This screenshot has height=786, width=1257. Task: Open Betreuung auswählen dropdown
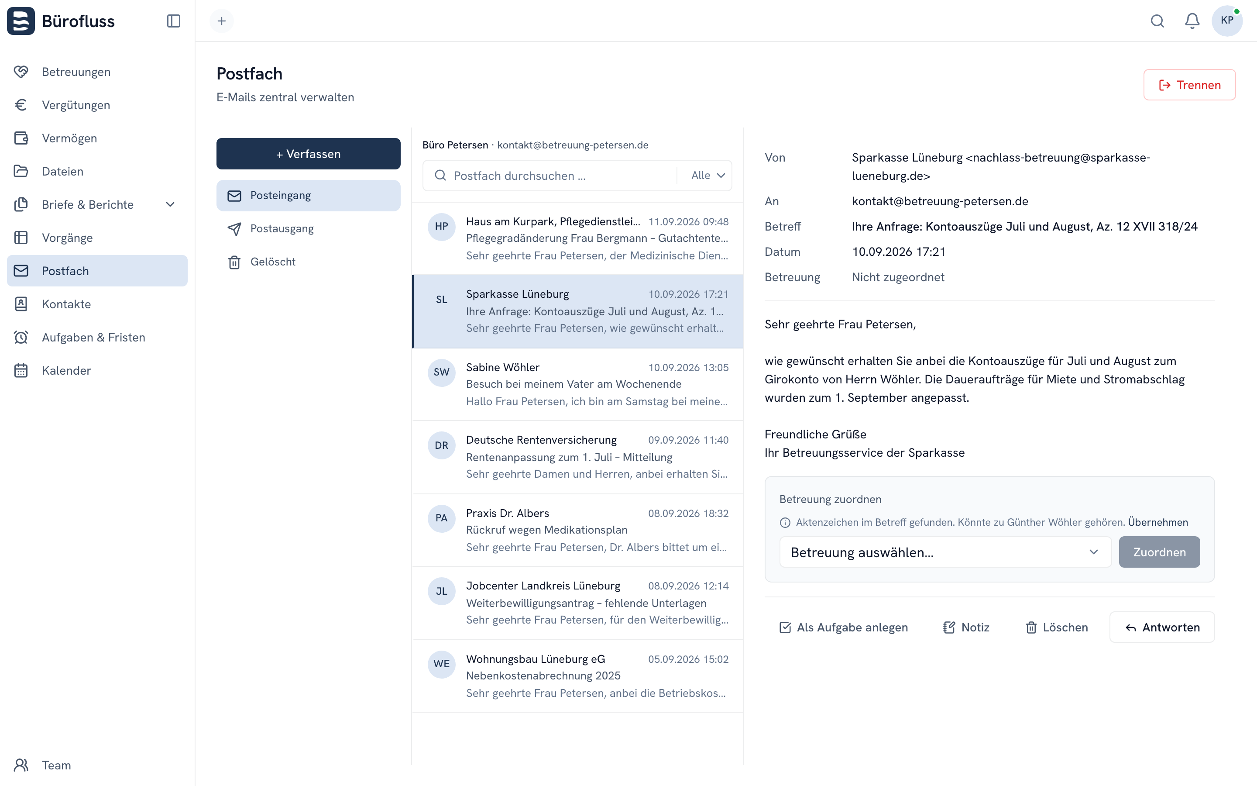(945, 552)
